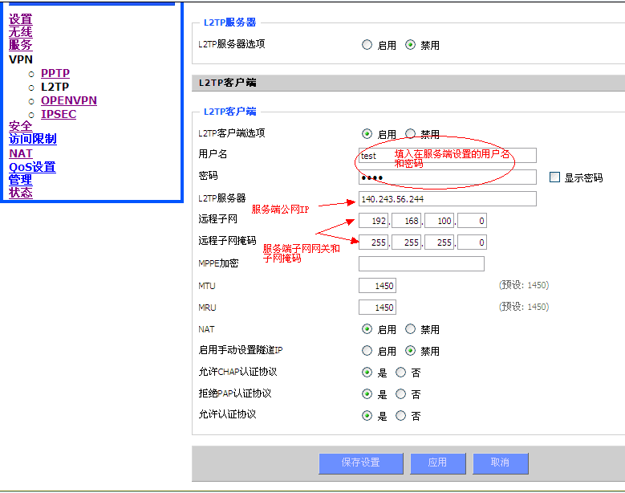Select disable for L2TP client option
This screenshot has height=493, width=625.
click(411, 134)
